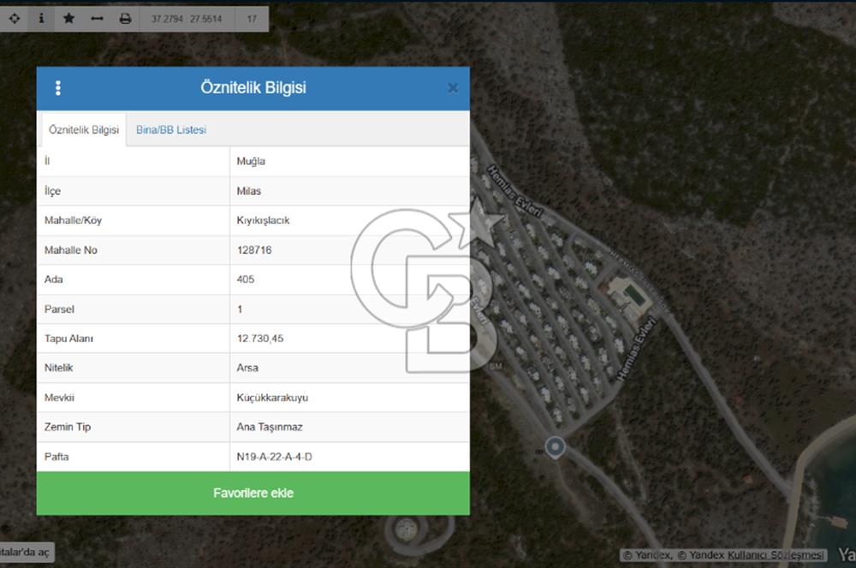Screen dimensions: 856x568
Task: Click the Haritalar'da aç map link
Action: (26, 553)
